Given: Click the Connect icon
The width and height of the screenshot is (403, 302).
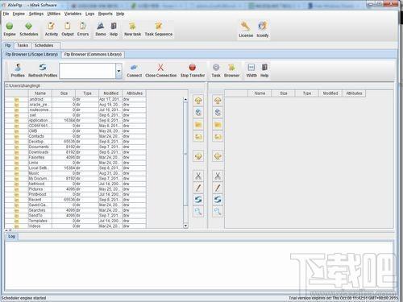Looking at the screenshot, I should coord(134,68).
